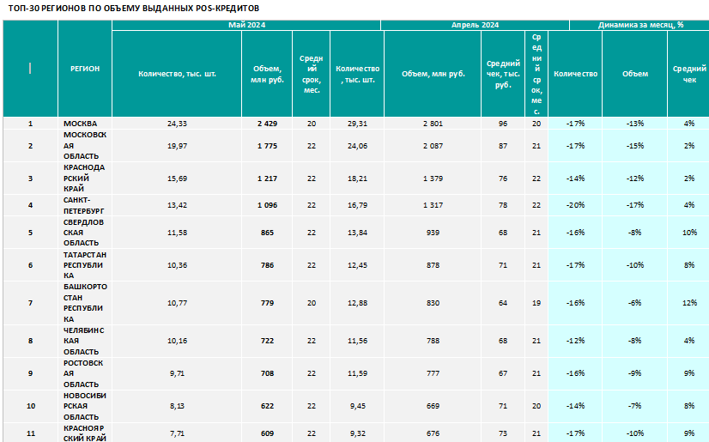This screenshot has width=709, height=442.
Task: Click the average check value 87
Action: [x=503, y=146]
